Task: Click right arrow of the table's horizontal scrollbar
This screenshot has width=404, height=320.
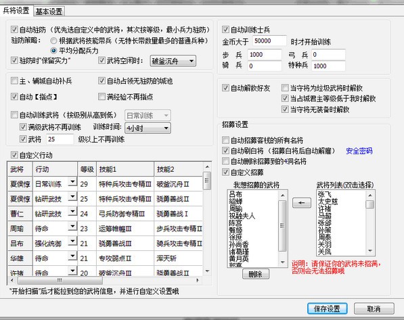Action: pos(198,280)
